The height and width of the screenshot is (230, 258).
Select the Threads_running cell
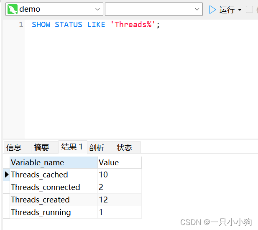tap(54, 212)
